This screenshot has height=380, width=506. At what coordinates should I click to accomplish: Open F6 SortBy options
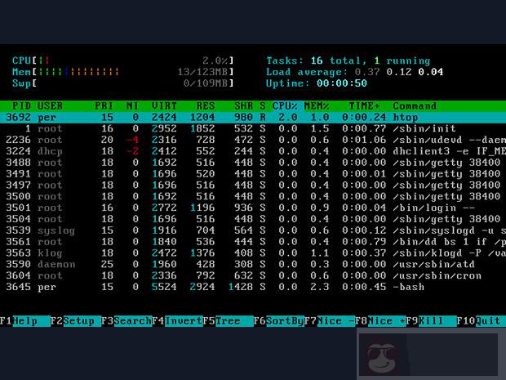click(x=278, y=321)
